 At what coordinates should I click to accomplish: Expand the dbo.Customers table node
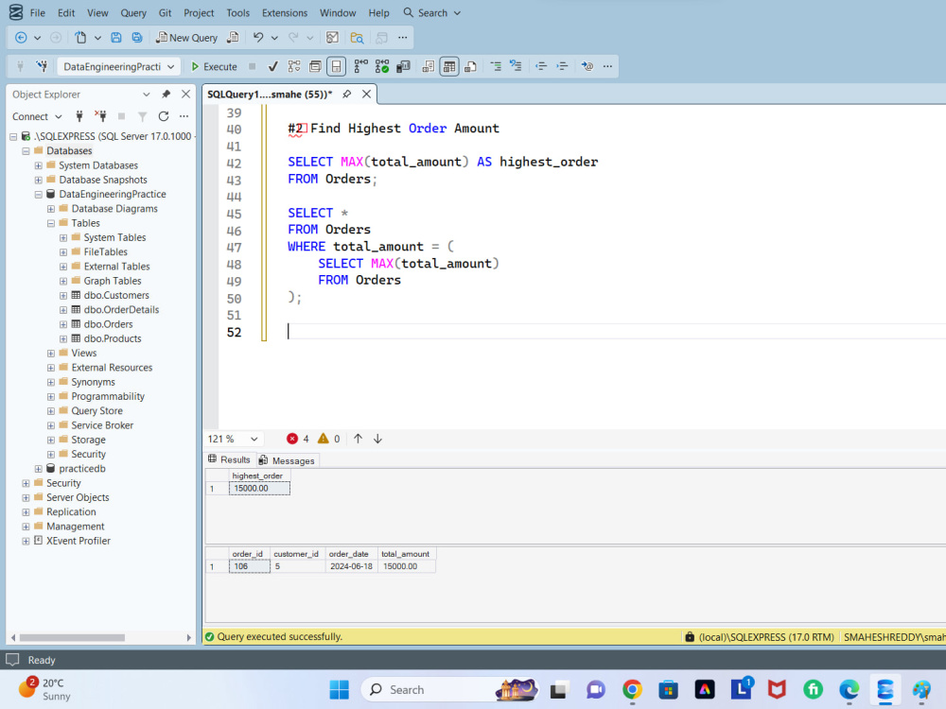63,295
